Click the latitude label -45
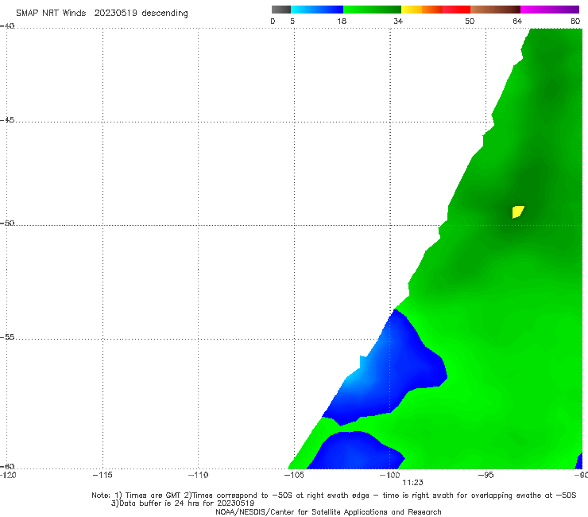588x517 pixels. coord(7,120)
